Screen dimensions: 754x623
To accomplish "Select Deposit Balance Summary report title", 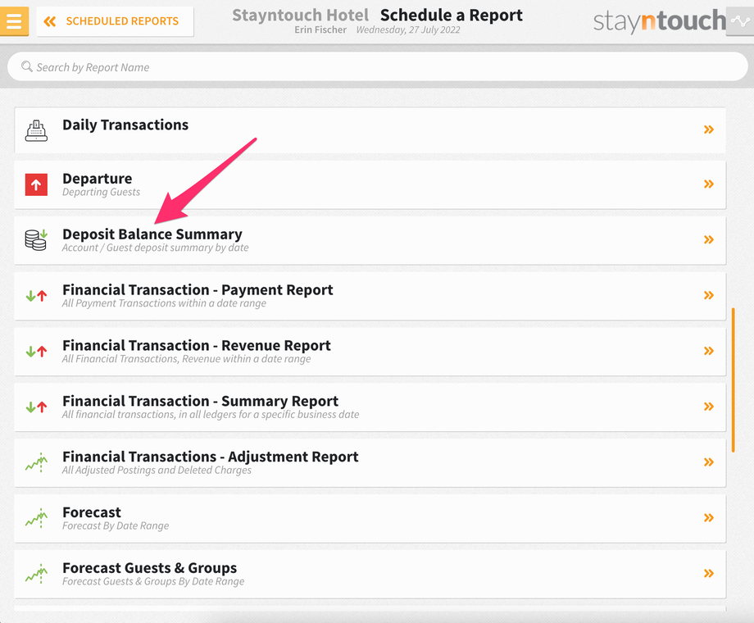I will tap(152, 234).
